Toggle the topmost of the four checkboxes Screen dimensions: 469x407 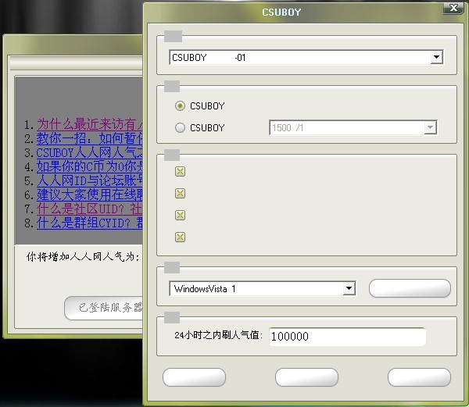pos(180,172)
